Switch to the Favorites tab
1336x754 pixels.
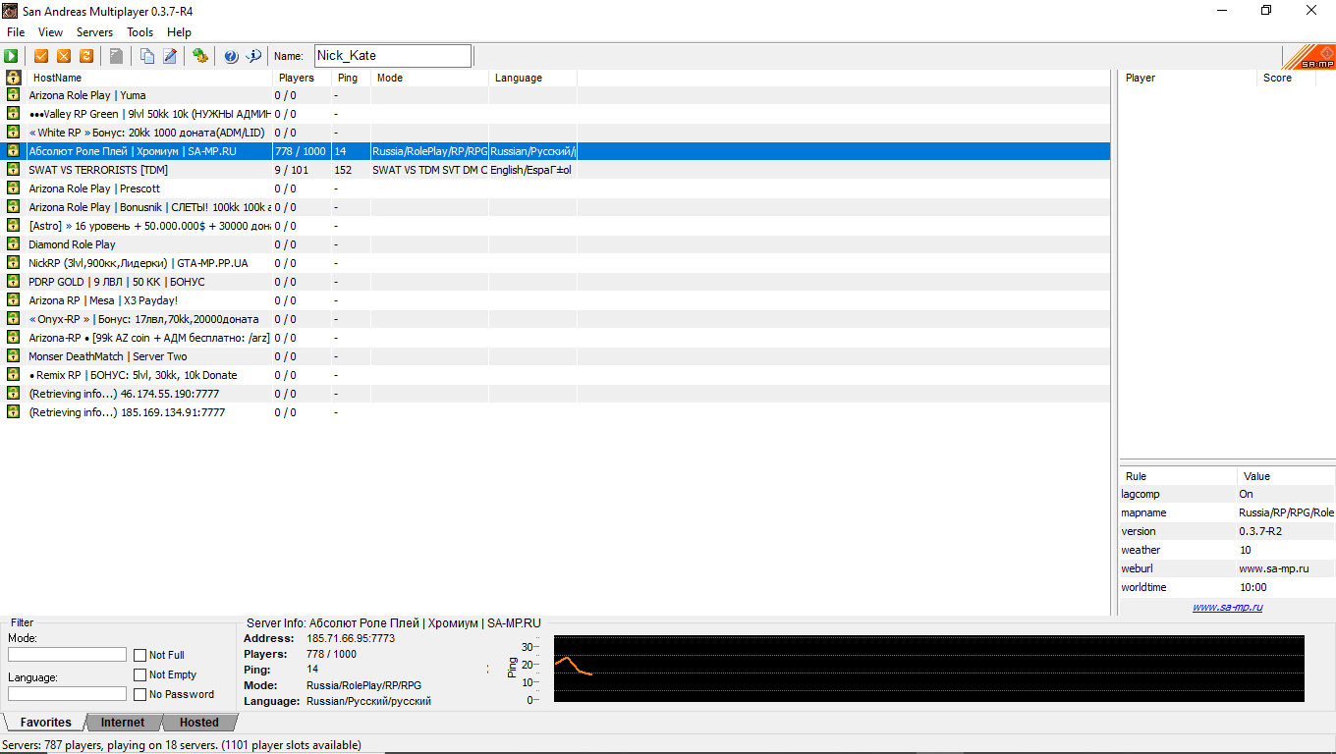(46, 723)
